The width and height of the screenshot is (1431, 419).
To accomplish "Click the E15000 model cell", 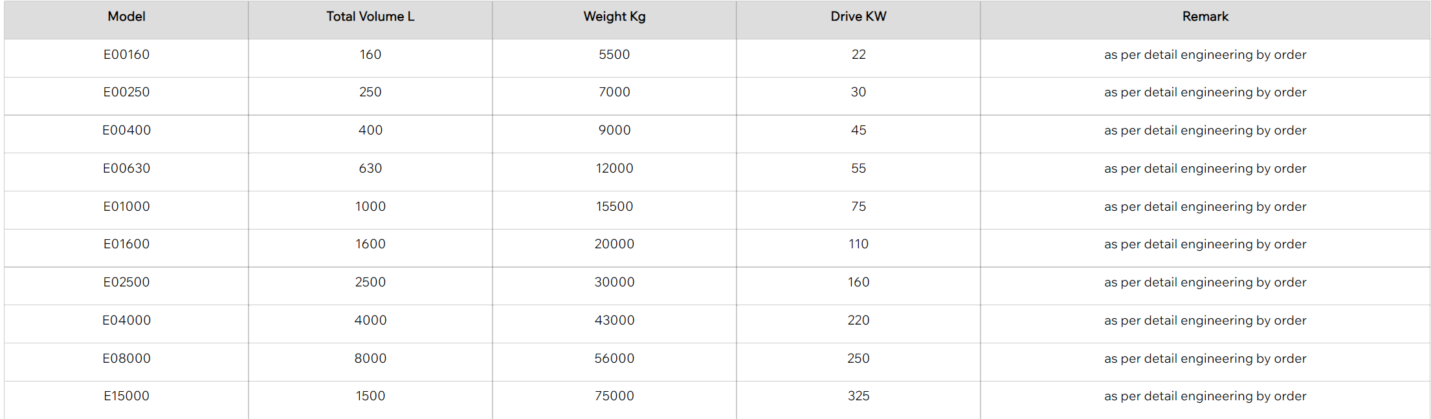I will click(126, 396).
